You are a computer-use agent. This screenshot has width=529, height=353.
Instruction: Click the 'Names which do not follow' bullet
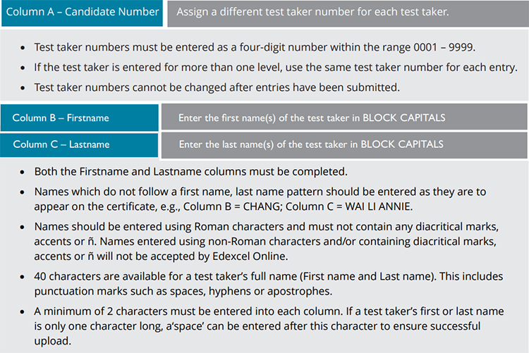[x=268, y=192]
